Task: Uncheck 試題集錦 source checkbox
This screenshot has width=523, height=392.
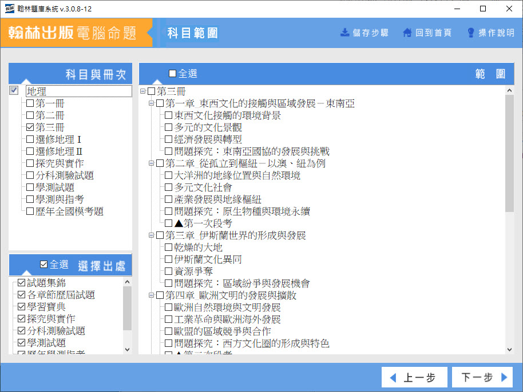Action: 22,283
